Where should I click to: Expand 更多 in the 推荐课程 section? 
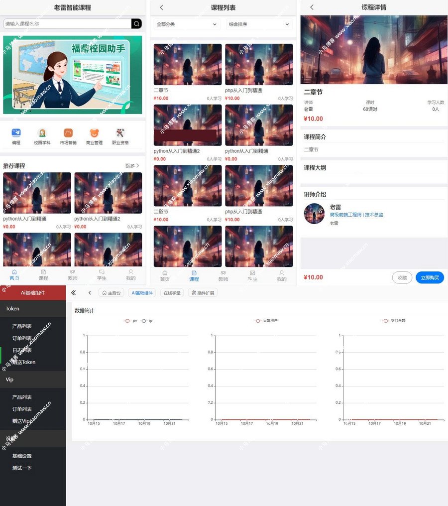pos(132,166)
